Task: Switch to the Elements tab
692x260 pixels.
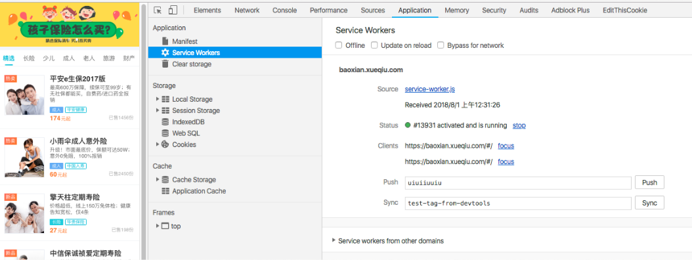Action: tap(207, 10)
